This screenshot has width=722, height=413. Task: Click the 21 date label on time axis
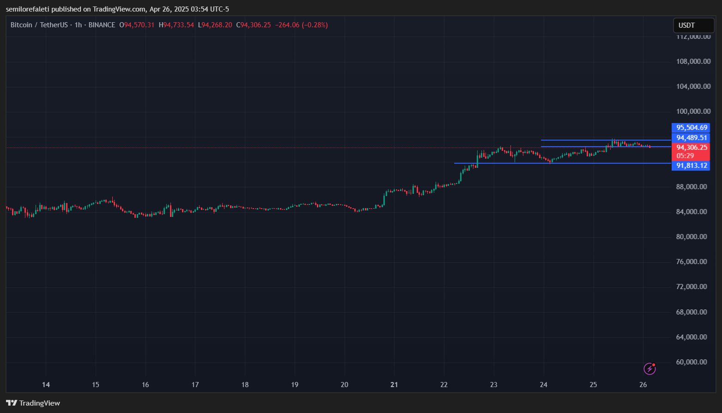tap(394, 384)
